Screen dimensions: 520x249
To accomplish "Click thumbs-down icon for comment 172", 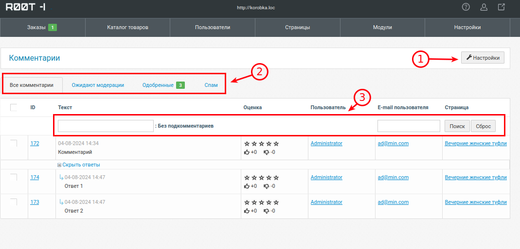I will tap(266, 152).
